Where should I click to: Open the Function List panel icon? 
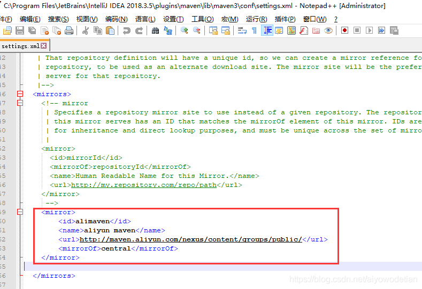point(304,30)
